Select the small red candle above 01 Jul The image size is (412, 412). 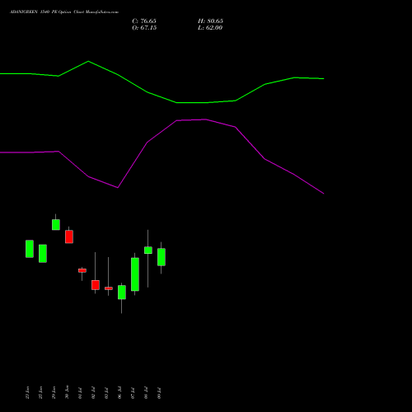point(82,270)
